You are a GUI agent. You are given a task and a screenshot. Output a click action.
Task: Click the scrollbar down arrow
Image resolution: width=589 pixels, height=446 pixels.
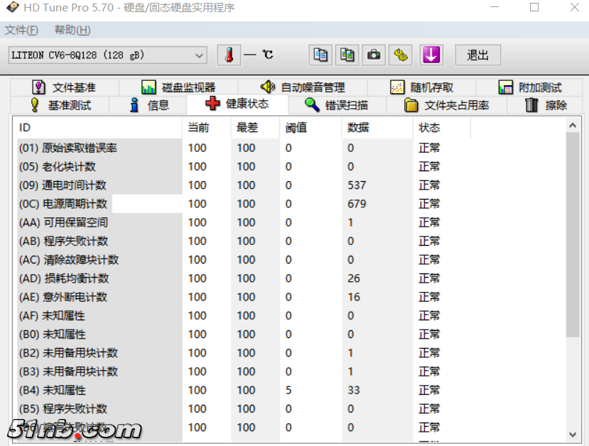[573, 434]
